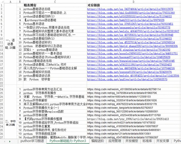The height and width of the screenshot is (144, 181).
Task: Select the Python基础能力-Python3 sheet tab
Action: click(x=68, y=141)
